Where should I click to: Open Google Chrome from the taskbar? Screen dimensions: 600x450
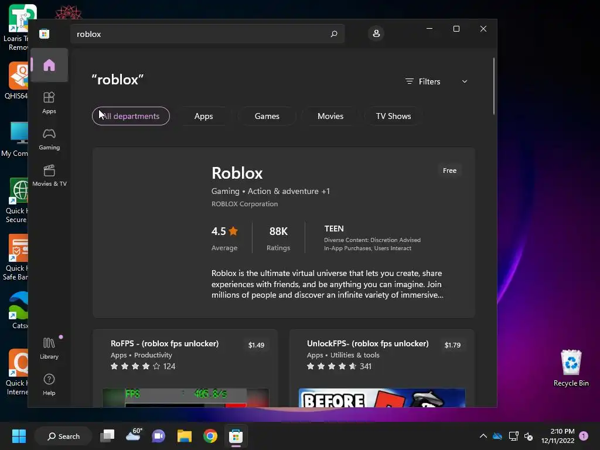tap(210, 436)
